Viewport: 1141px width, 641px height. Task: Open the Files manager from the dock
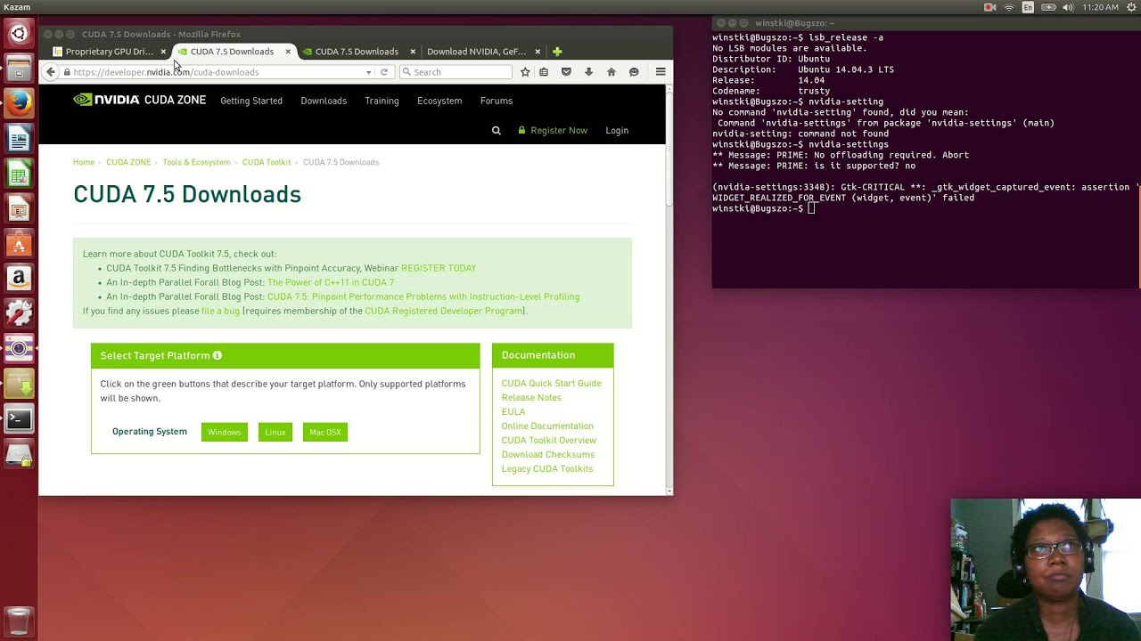[x=19, y=69]
